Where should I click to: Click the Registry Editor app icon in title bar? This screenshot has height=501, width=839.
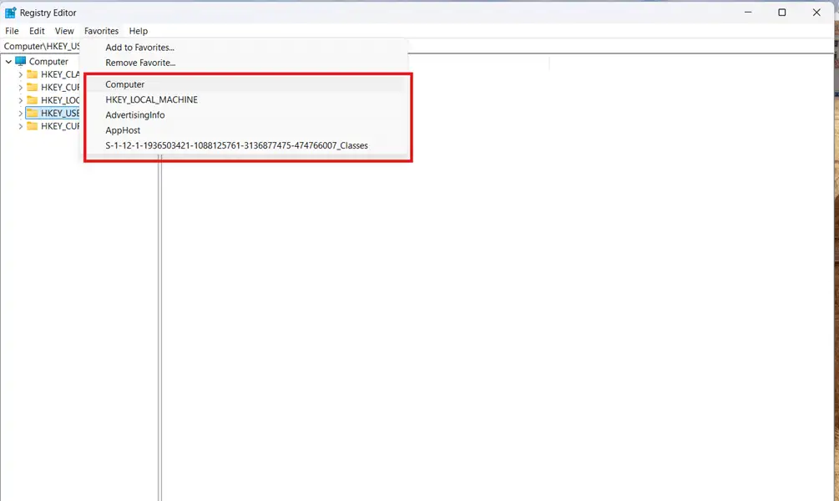[x=10, y=13]
